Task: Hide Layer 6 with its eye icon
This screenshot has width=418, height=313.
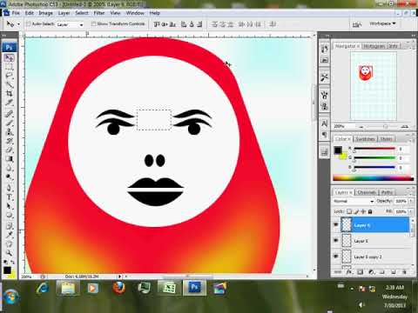Action: 336,225
